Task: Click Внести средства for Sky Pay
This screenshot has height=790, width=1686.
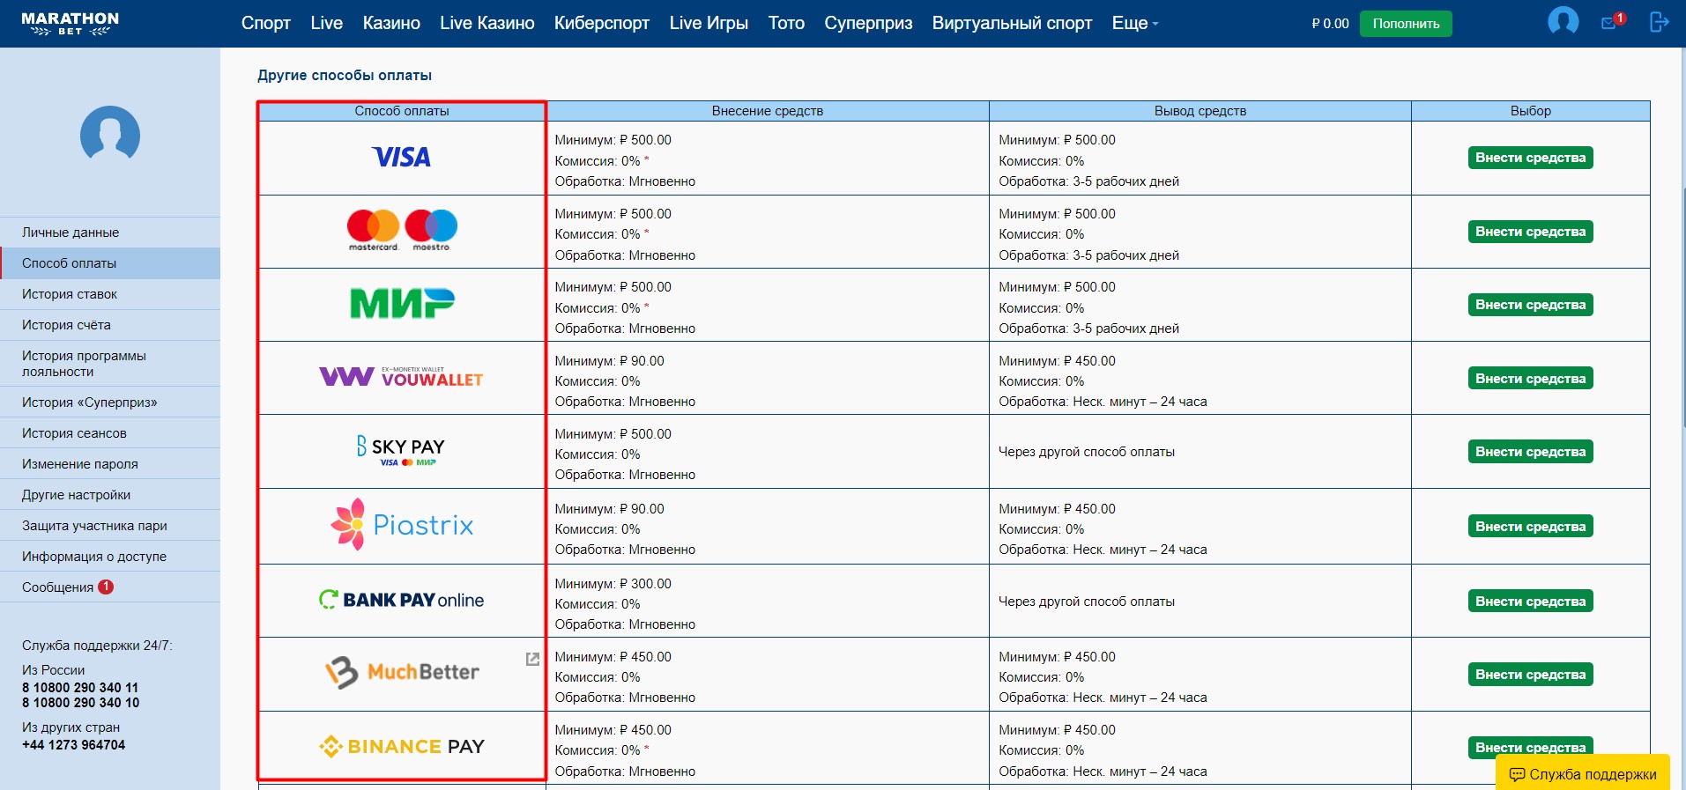Action: click(1530, 452)
